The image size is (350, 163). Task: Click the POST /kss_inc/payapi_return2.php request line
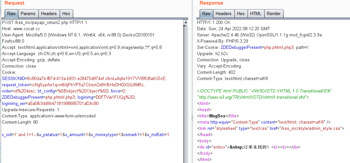pyautogui.click(x=44, y=23)
